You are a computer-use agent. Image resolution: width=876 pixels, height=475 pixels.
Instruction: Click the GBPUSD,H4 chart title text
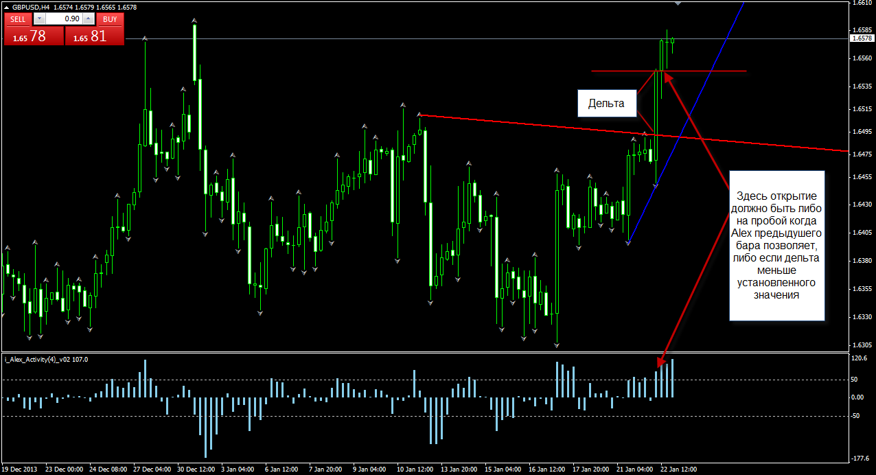coord(32,7)
